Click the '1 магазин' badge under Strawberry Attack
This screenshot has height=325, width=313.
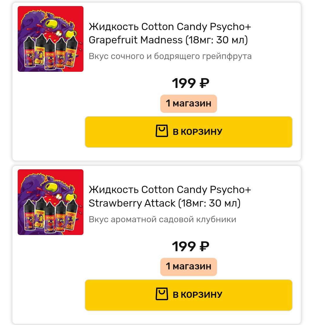click(188, 266)
